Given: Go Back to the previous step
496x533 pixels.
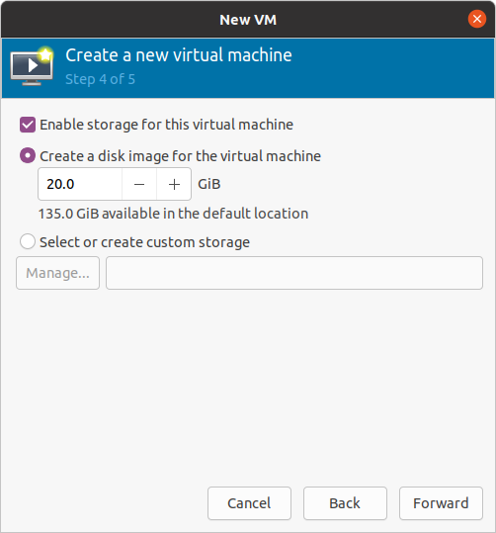Looking at the screenshot, I should (x=345, y=503).
